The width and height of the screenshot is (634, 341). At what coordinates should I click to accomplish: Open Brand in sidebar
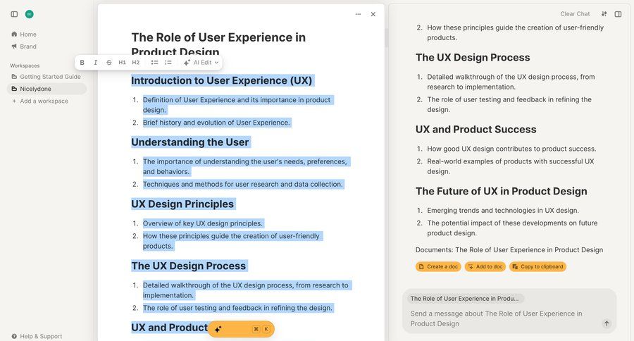coord(24,46)
